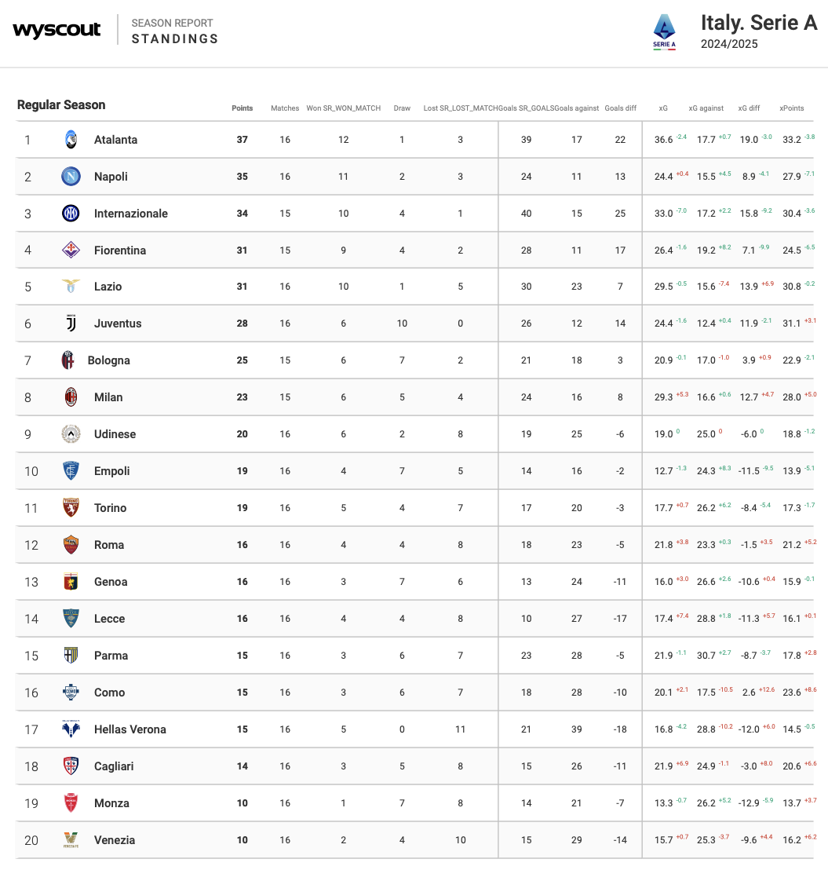Open the Cagliari team name link
This screenshot has width=828, height=870.
(115, 766)
